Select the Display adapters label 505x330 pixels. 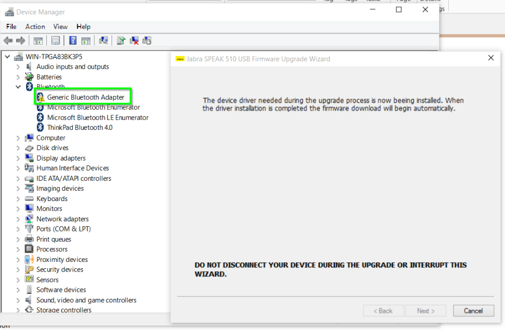pos(61,158)
